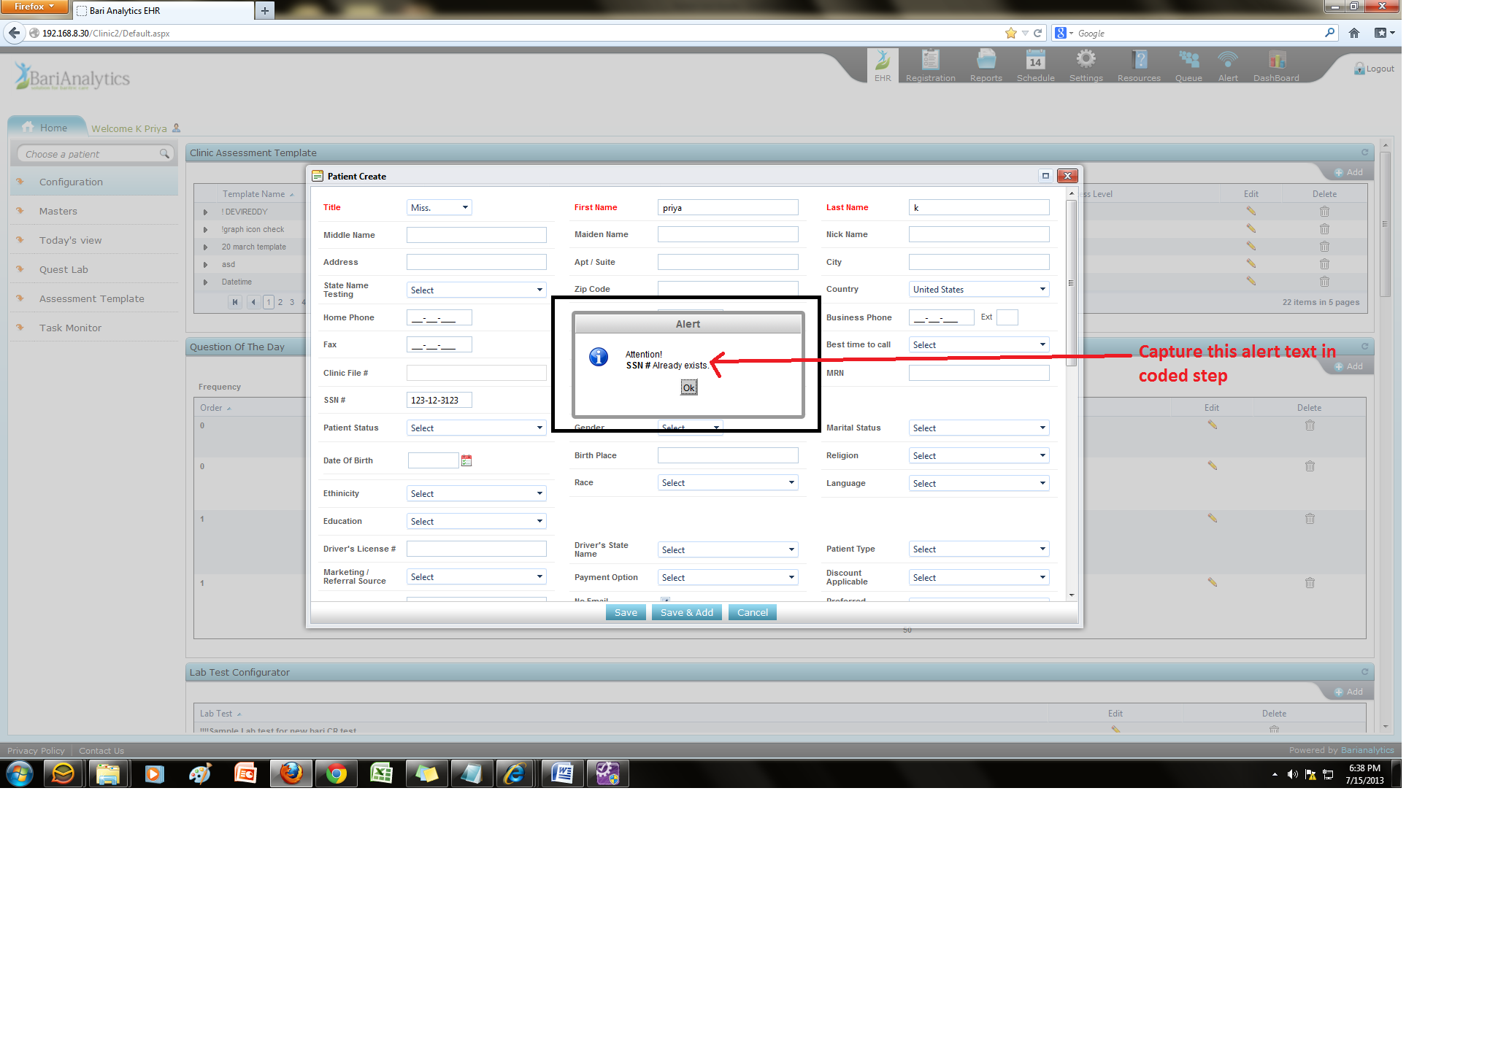
Task: Click the Reports icon
Action: point(986,61)
